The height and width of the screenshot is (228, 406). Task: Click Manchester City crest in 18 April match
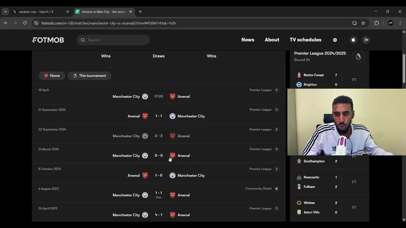pyautogui.click(x=145, y=97)
